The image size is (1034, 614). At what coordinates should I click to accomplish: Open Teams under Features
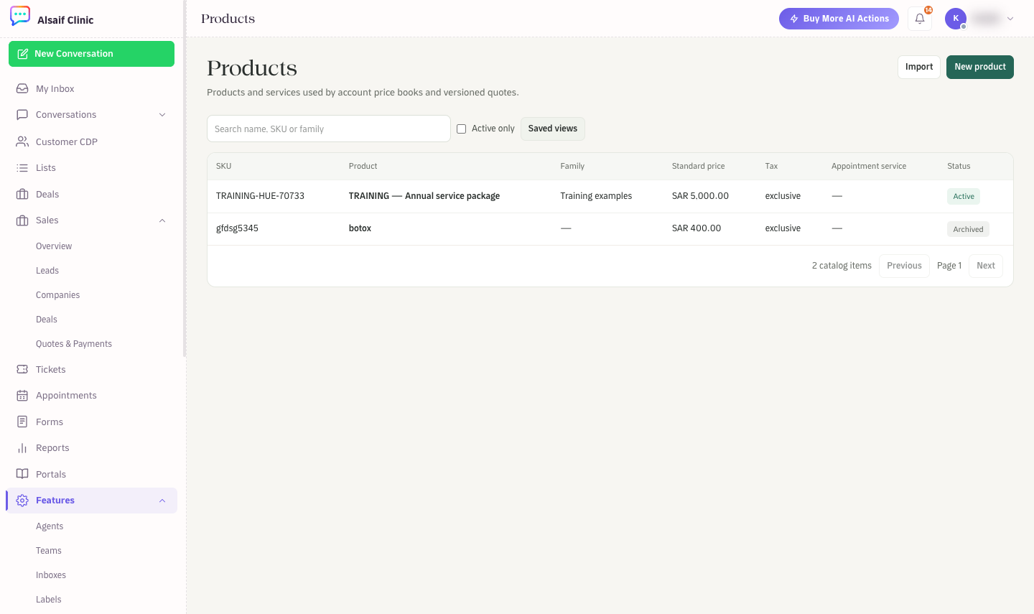pos(49,551)
